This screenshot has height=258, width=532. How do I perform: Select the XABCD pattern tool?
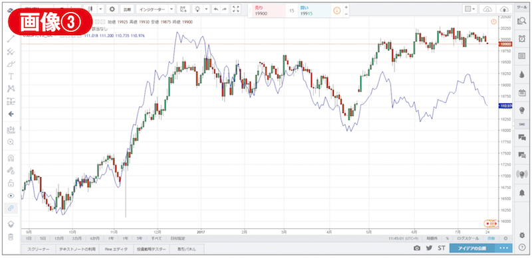(11, 88)
